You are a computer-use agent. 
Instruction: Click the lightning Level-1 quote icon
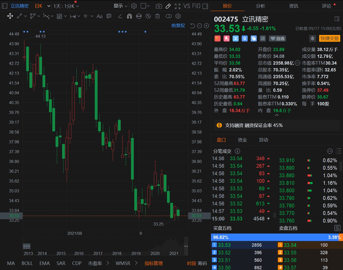pos(227,38)
